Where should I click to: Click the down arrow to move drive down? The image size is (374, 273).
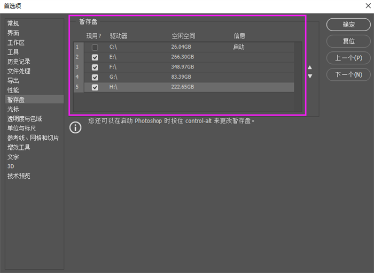coord(310,76)
